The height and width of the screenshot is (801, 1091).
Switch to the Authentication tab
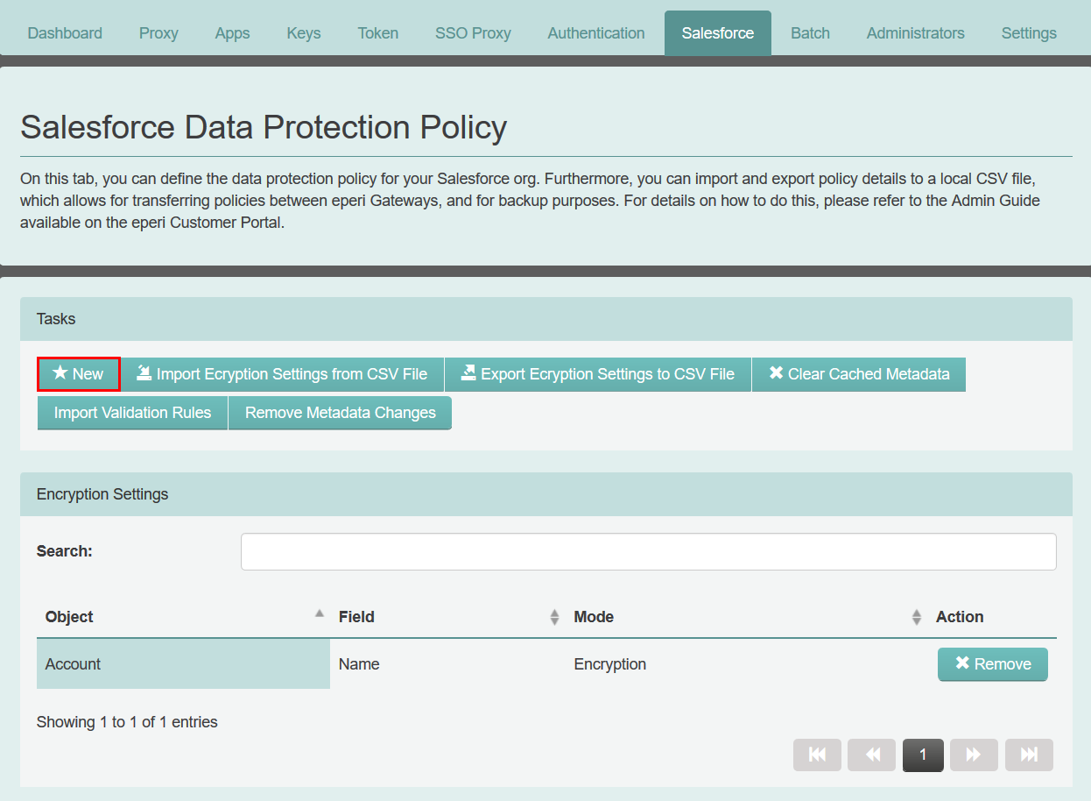[x=596, y=33]
